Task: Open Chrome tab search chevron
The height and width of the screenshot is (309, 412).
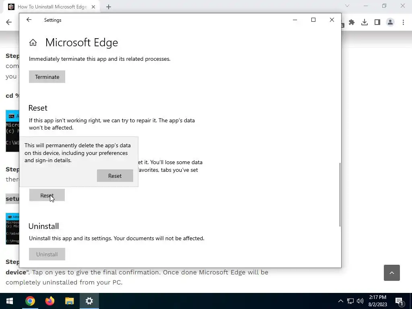Action: (x=347, y=6)
